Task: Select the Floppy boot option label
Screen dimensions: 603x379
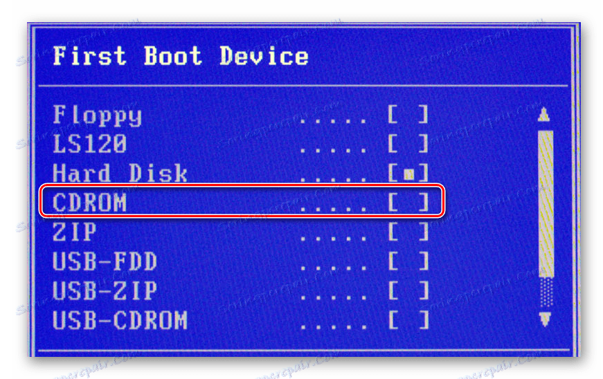Action: (x=98, y=115)
